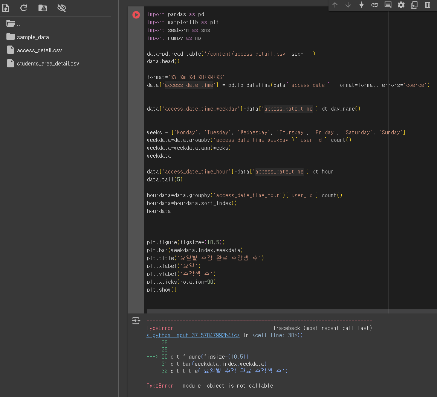Image resolution: width=437 pixels, height=397 pixels.
Task: Click the 'data.head()' code line
Action: [x=163, y=62]
